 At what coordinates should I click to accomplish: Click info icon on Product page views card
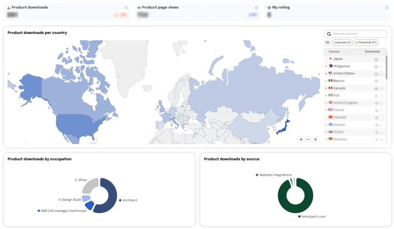coord(256,8)
